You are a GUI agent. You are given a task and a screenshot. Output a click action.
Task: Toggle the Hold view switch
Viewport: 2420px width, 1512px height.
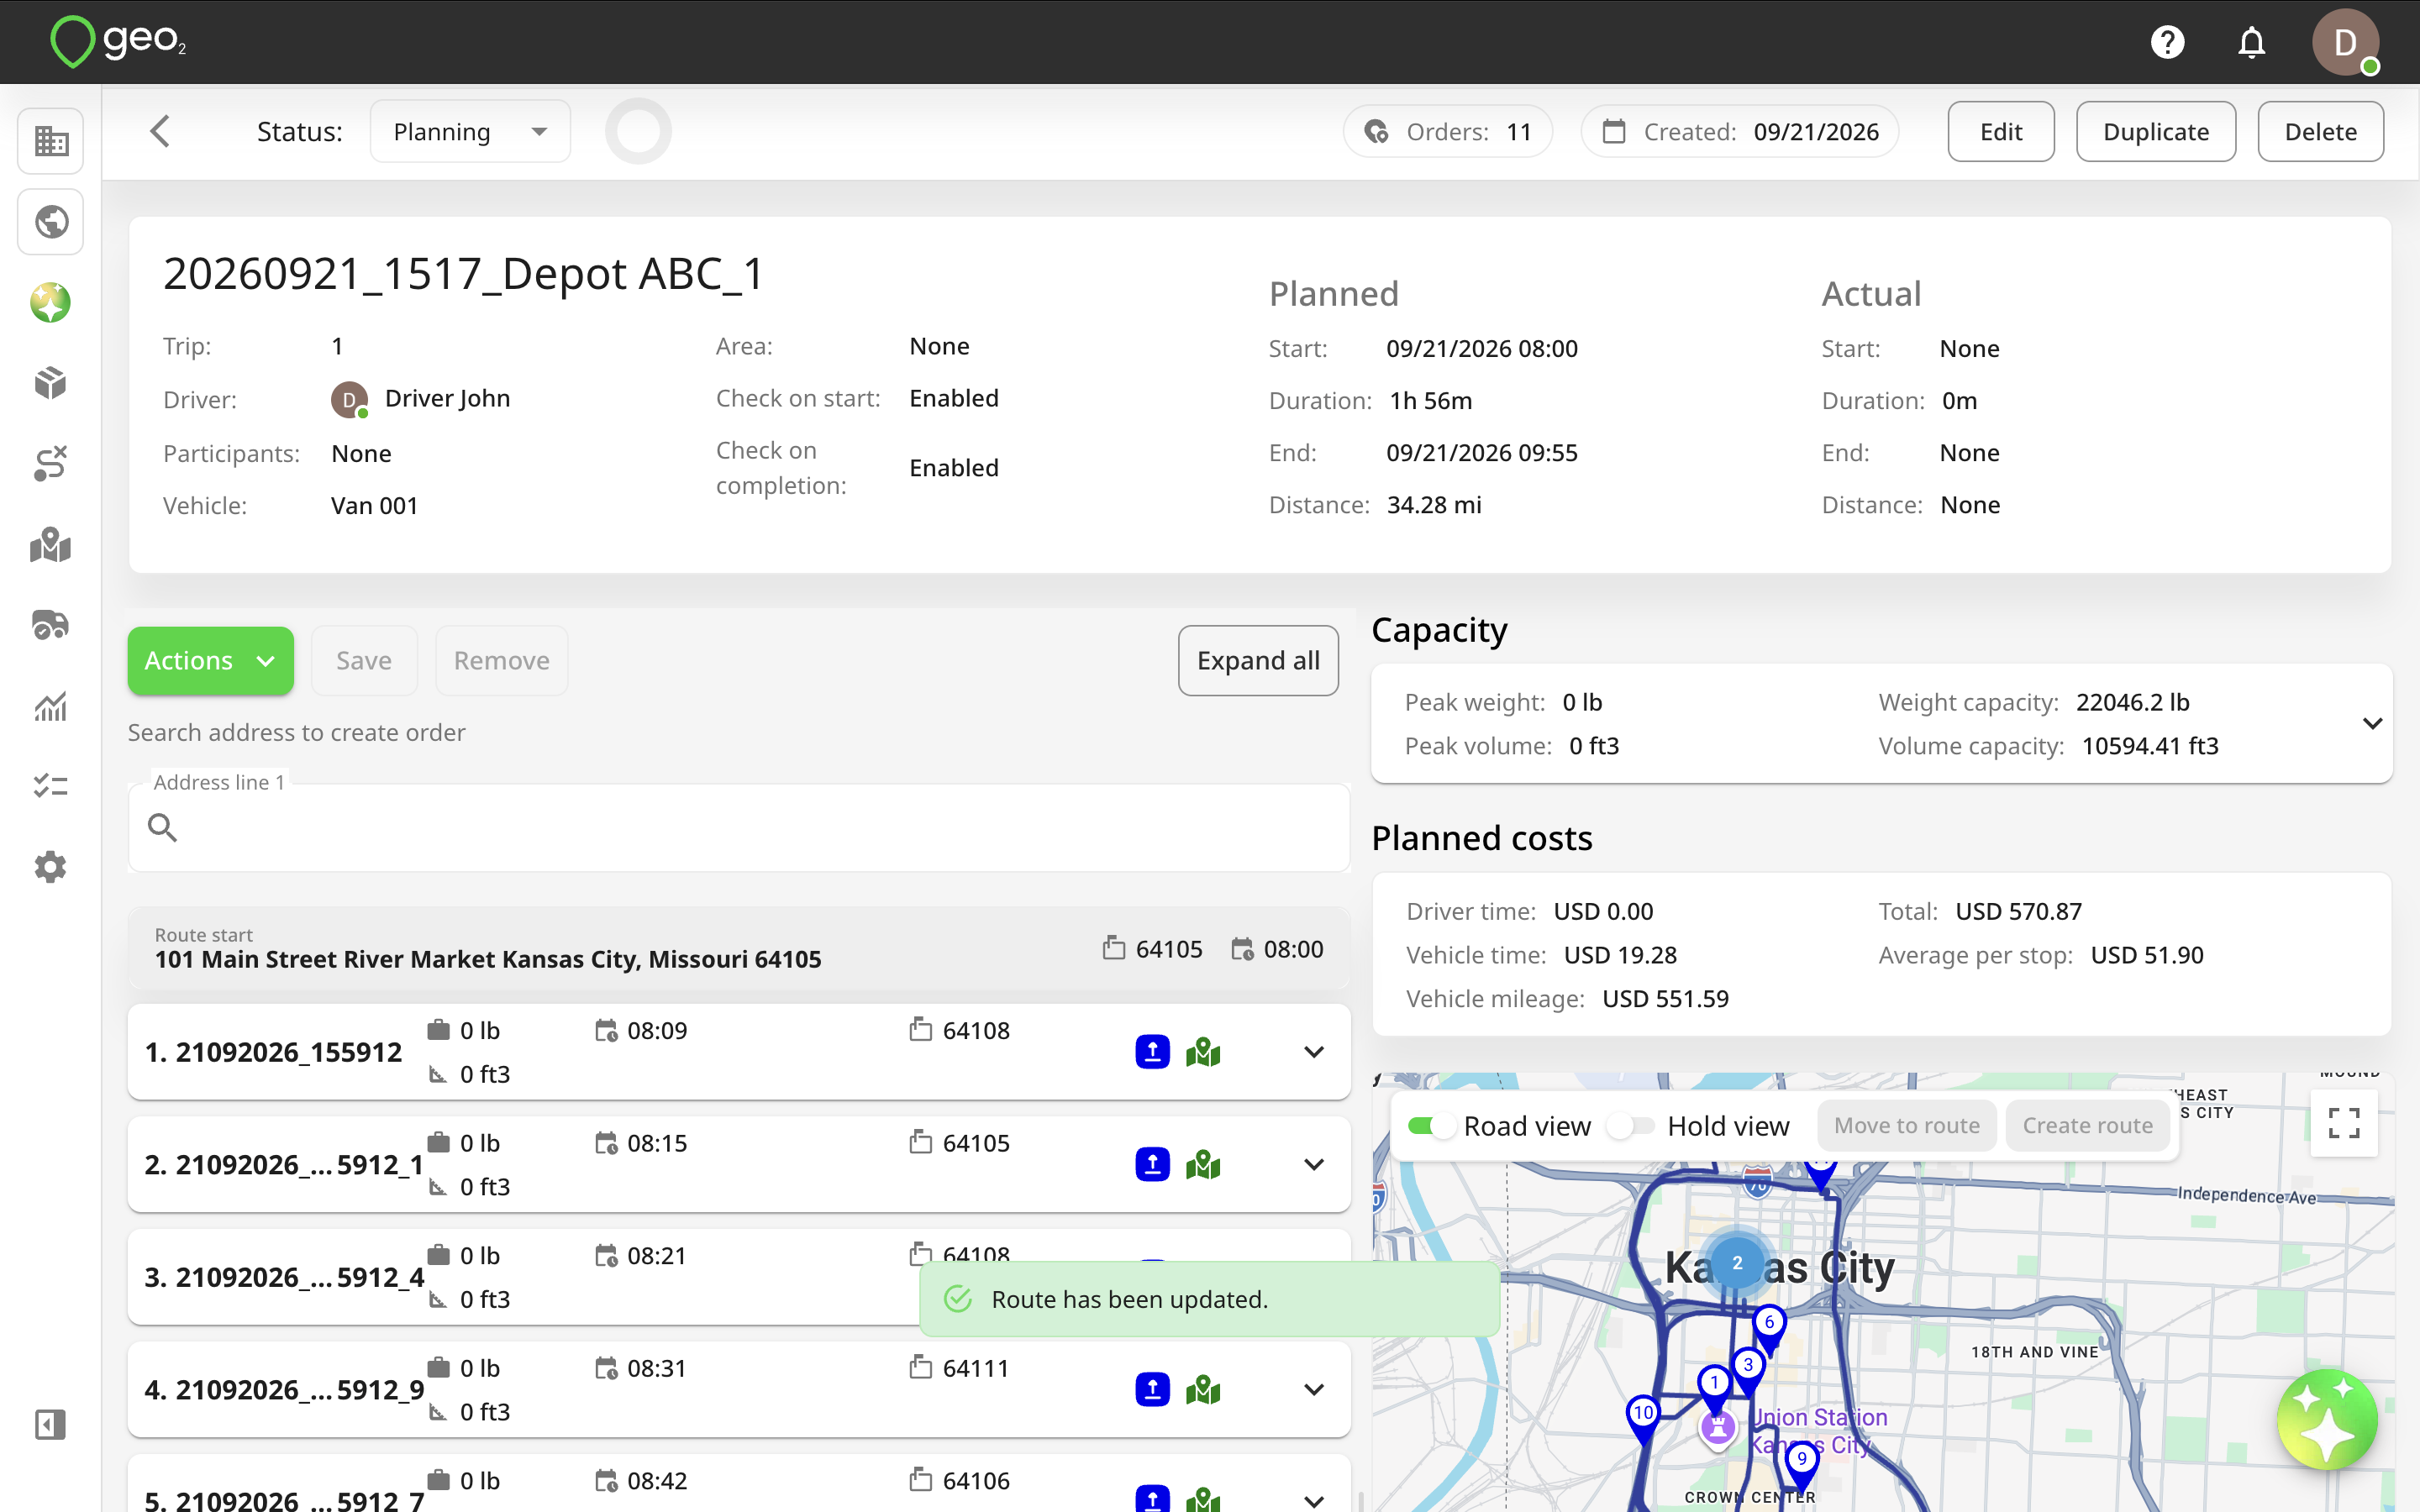point(1630,1126)
